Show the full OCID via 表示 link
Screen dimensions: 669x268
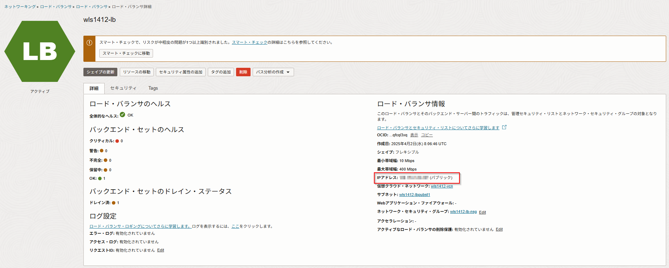pyautogui.click(x=414, y=135)
